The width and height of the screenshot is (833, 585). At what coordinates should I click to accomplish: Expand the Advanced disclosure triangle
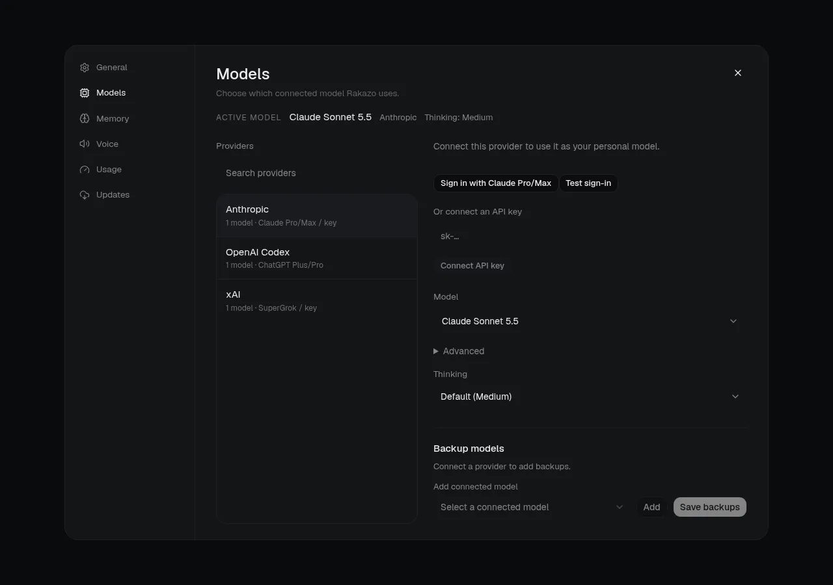(x=436, y=351)
